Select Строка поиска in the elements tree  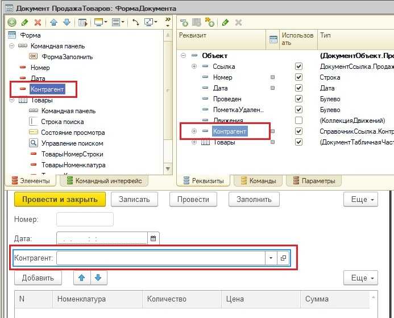point(62,122)
